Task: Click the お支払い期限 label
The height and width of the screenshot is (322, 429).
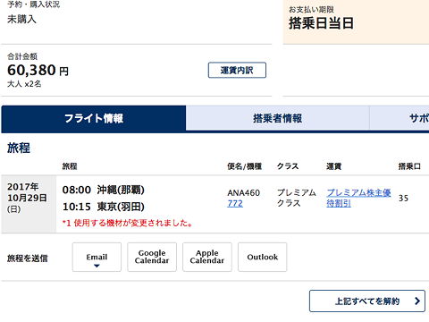Action: 311,10
